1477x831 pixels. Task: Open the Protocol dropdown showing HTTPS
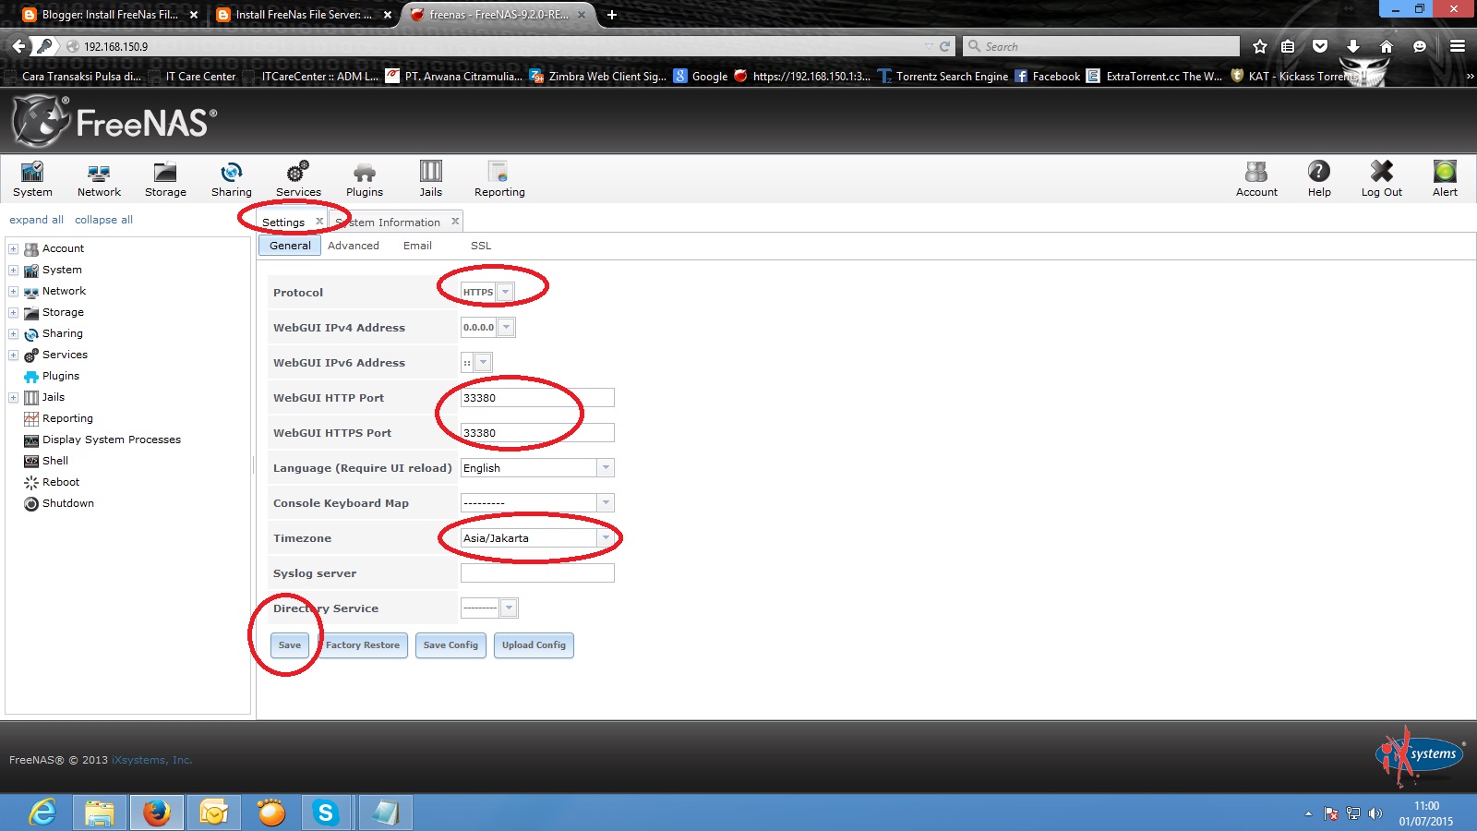coord(505,292)
